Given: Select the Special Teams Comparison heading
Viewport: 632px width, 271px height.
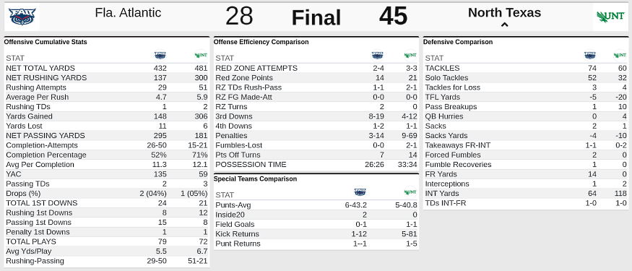Looking at the screenshot, I should pos(255,178).
